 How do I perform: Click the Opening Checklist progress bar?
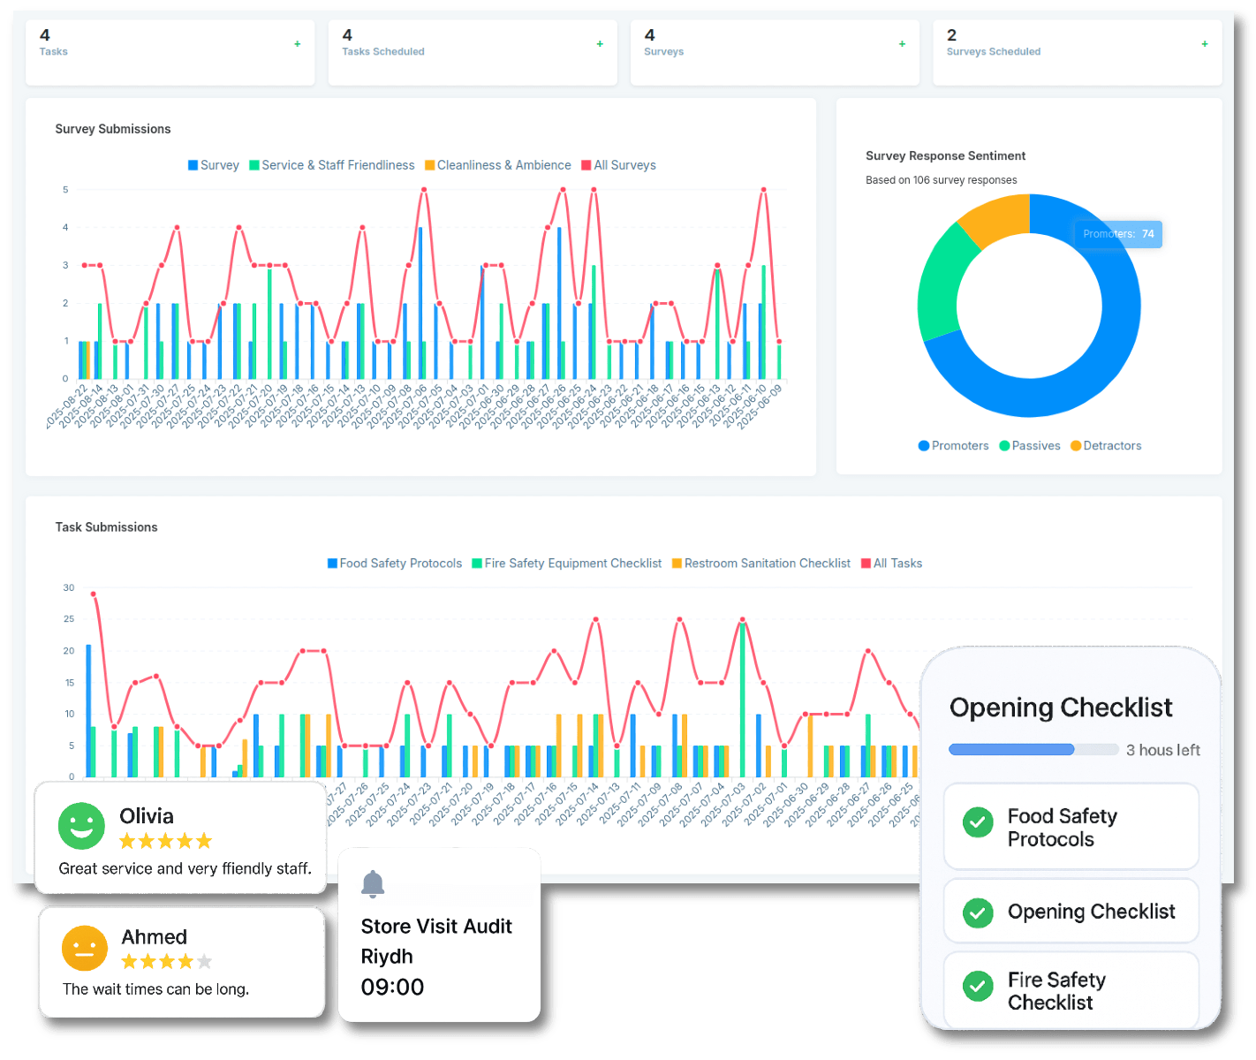[1033, 750]
